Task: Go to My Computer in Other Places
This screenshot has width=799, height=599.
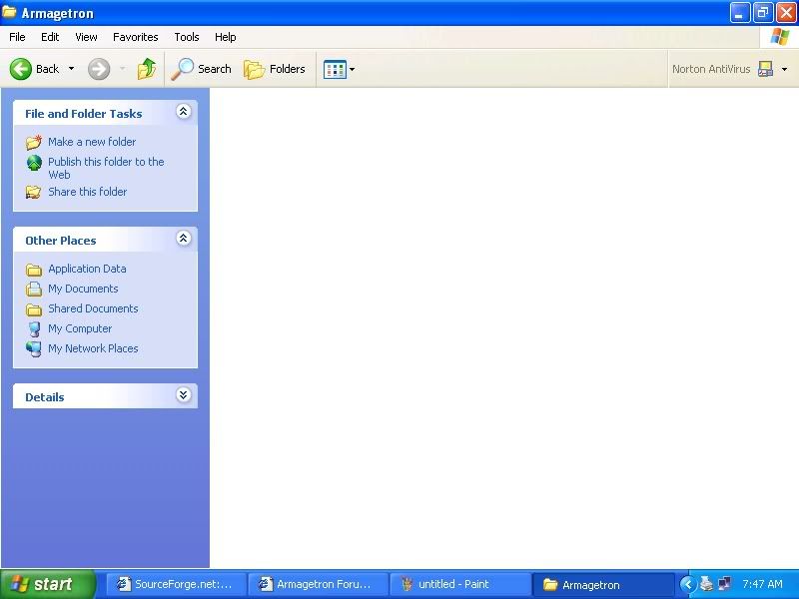Action: pyautogui.click(x=80, y=328)
